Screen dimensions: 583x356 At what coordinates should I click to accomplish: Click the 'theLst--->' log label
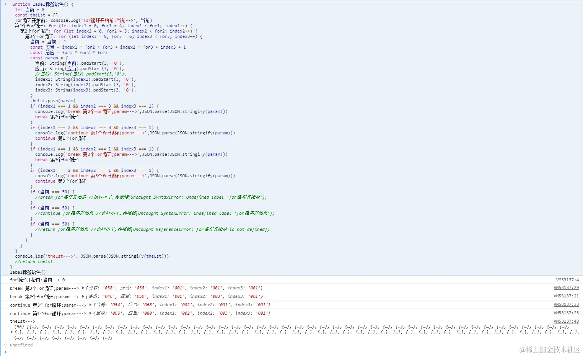coord(22,321)
